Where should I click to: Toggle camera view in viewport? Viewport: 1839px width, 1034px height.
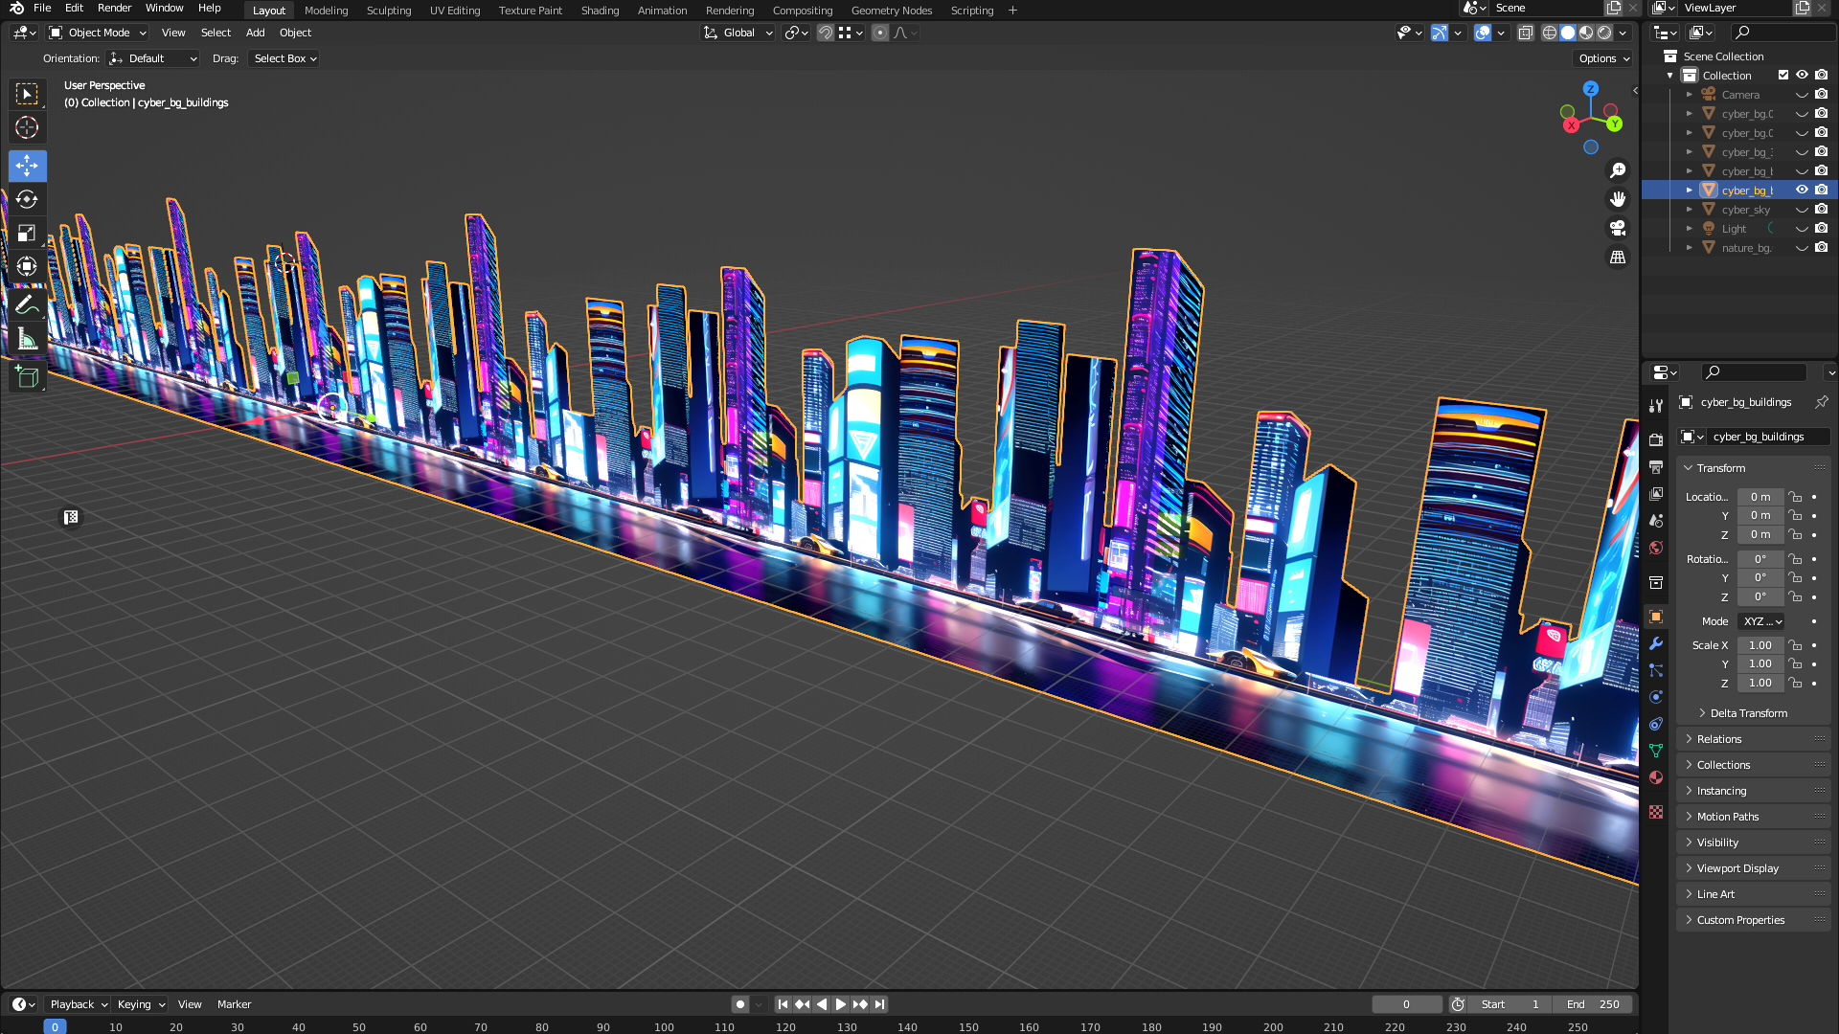pyautogui.click(x=1618, y=228)
